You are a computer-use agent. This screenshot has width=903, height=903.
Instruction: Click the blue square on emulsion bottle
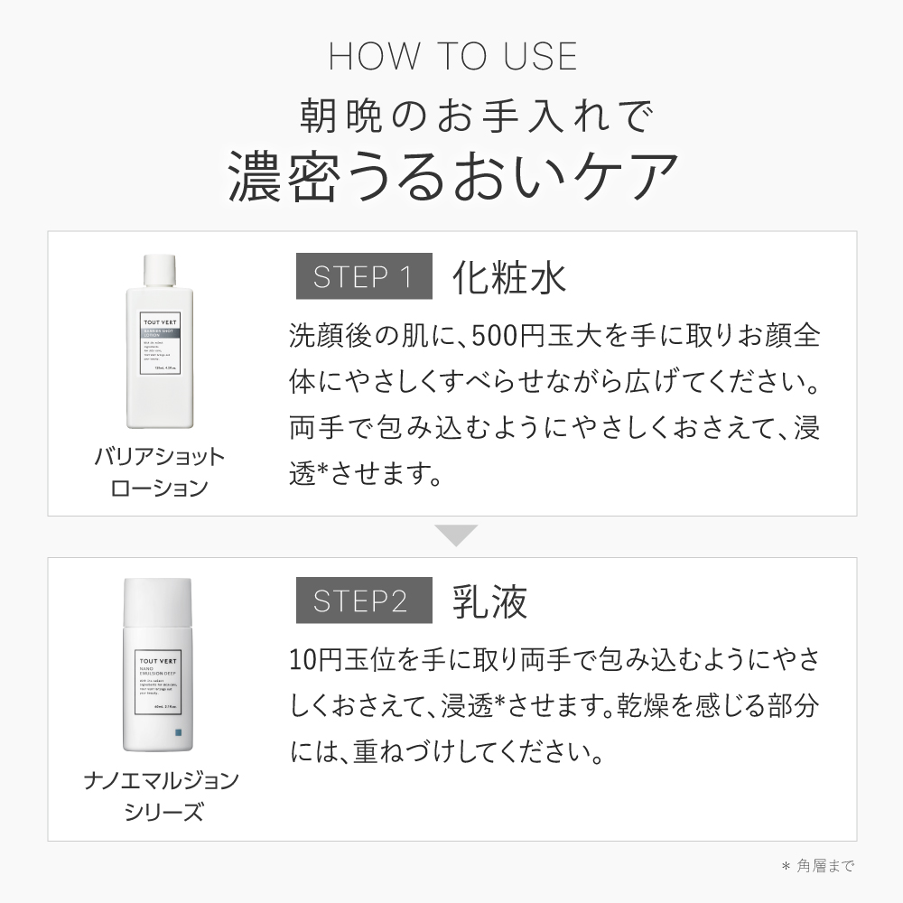pos(177,733)
